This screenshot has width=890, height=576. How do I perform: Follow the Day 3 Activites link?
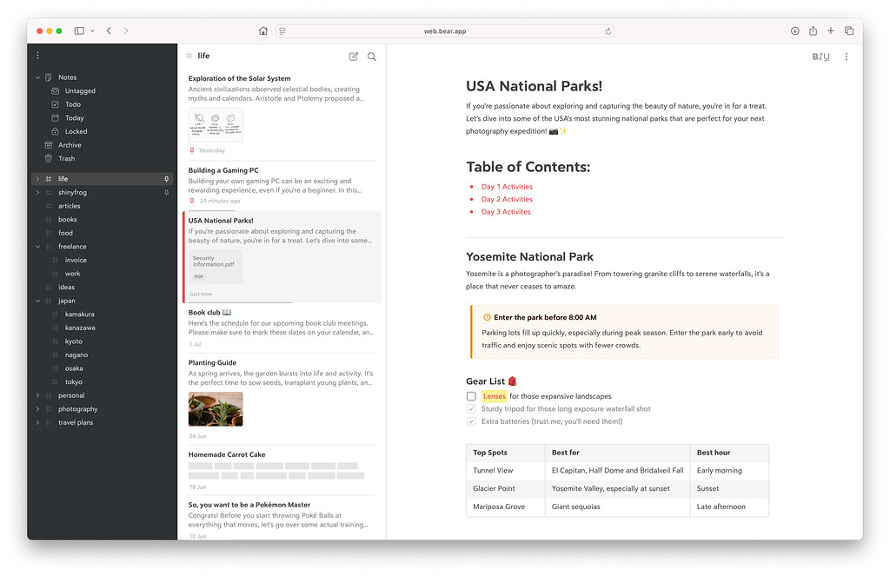pyautogui.click(x=505, y=211)
